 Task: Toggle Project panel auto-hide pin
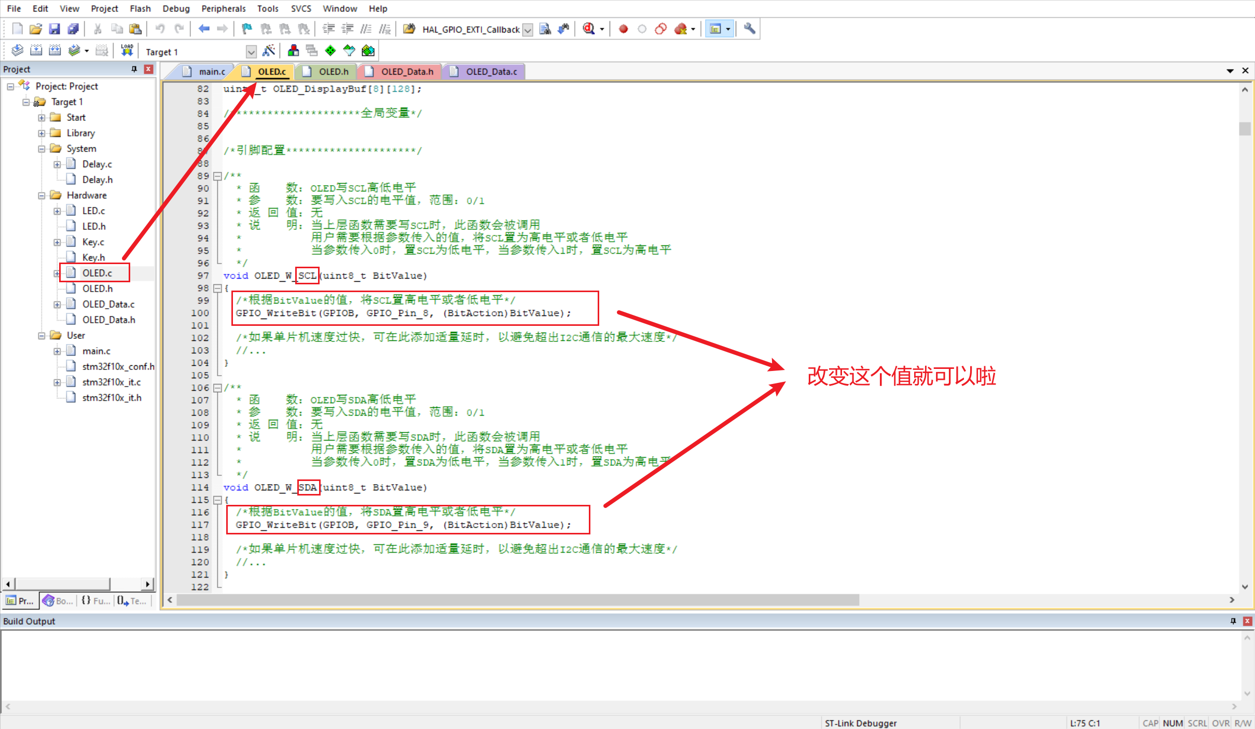[x=134, y=69]
